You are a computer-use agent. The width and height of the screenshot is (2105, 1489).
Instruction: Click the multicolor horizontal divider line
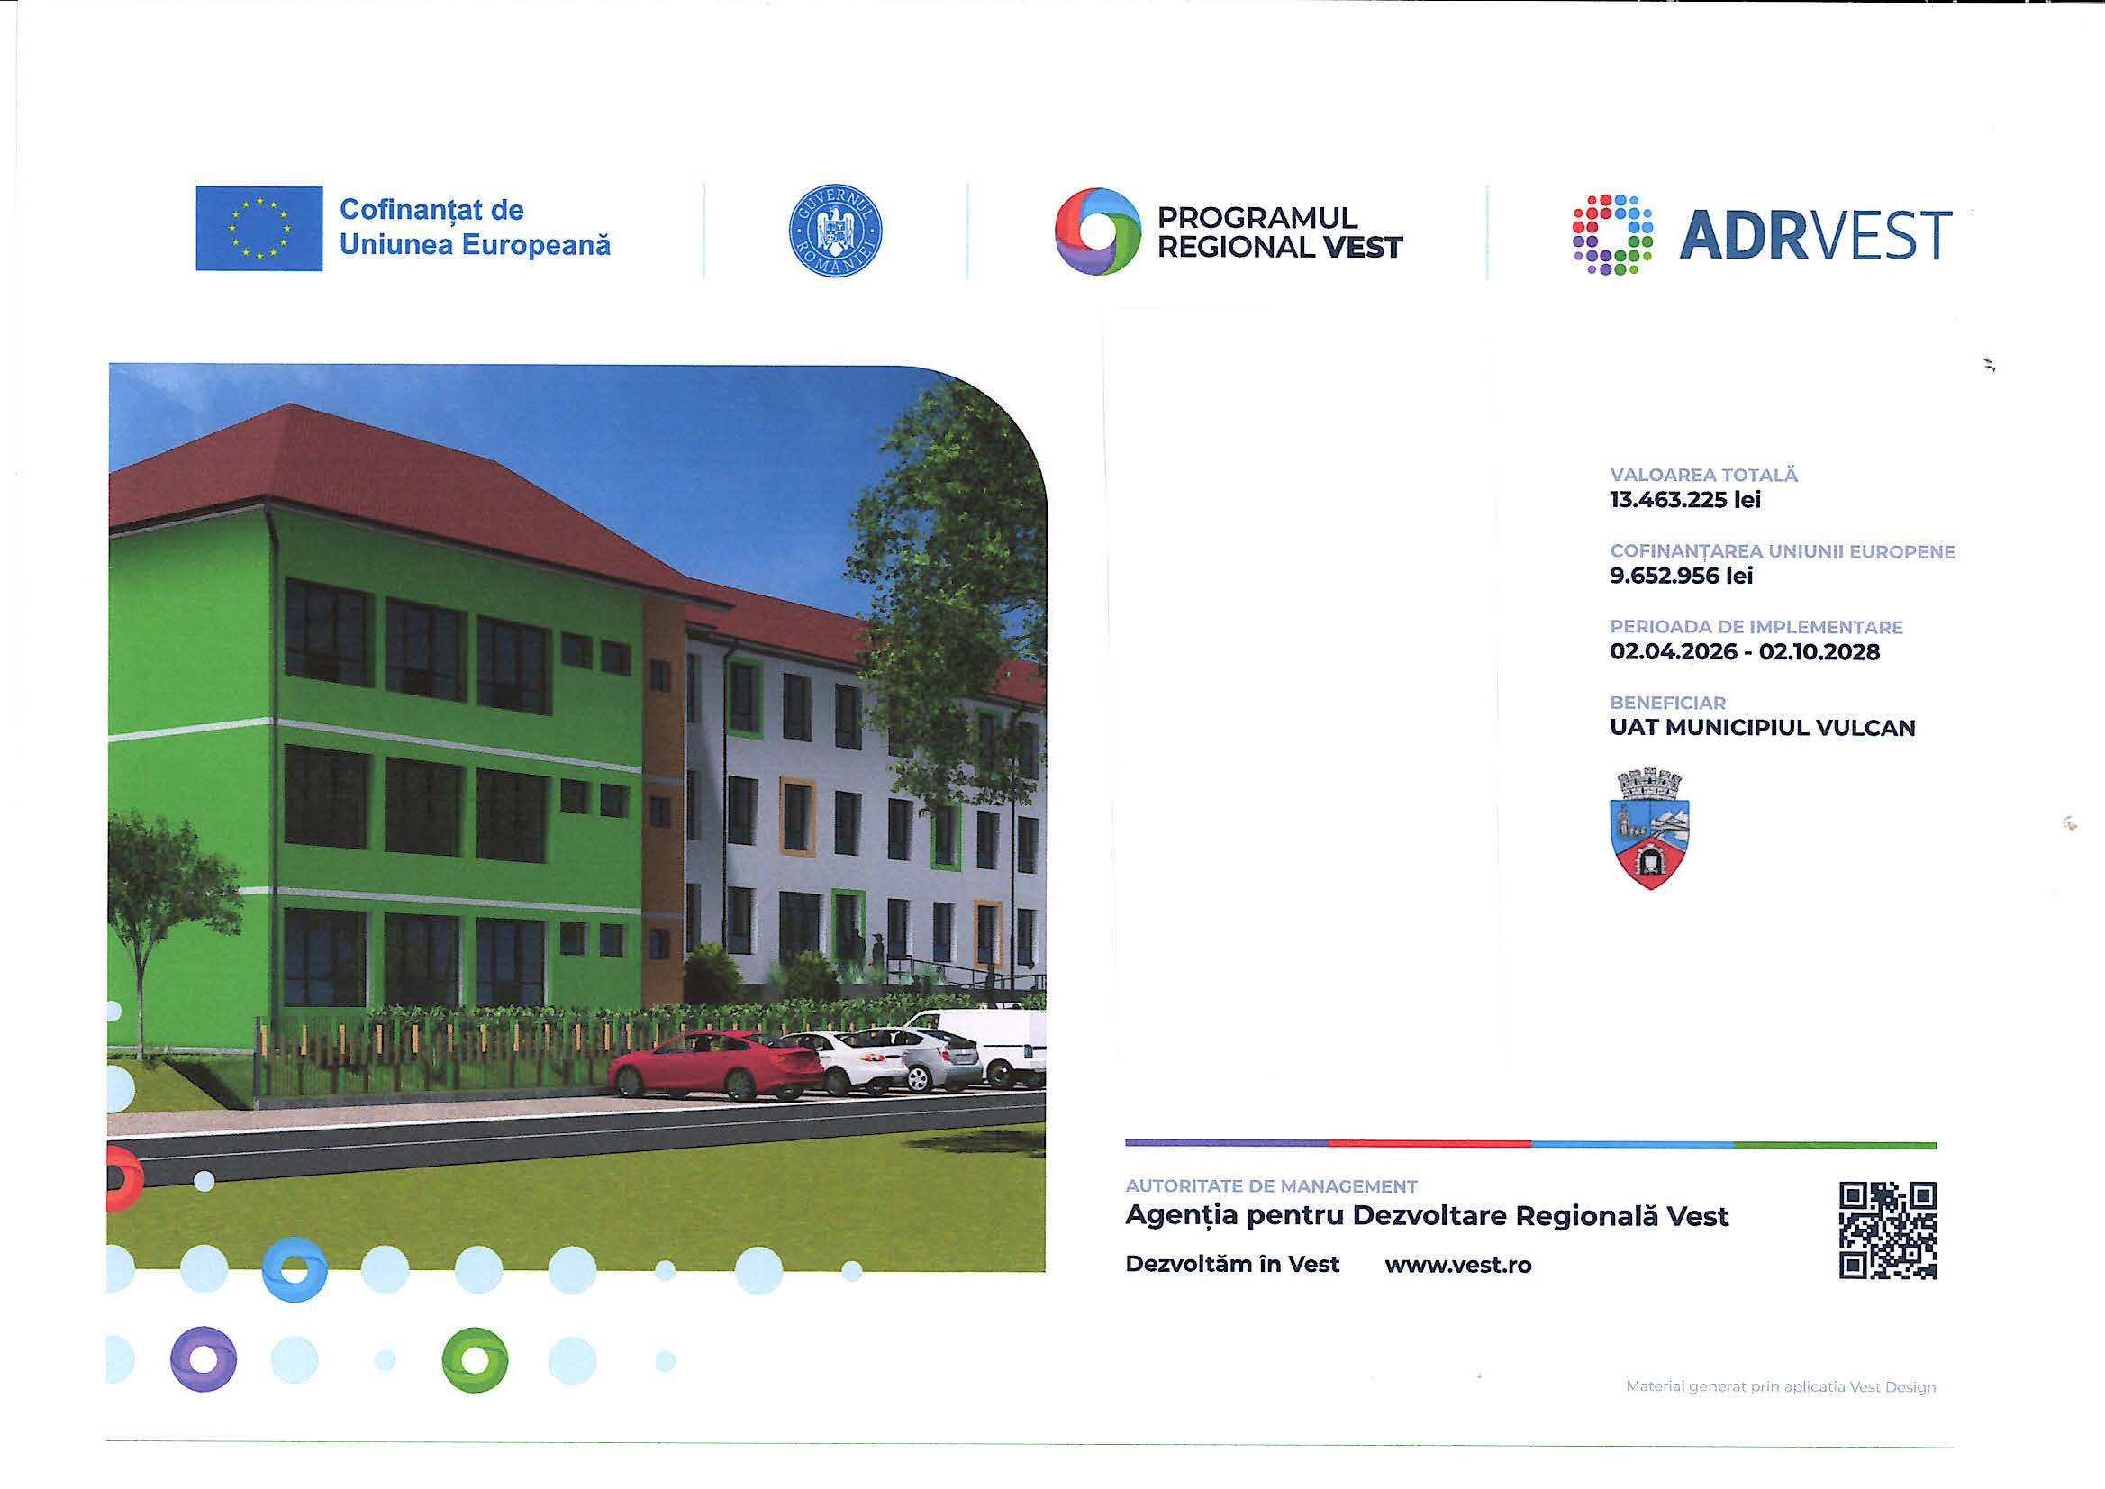click(x=1530, y=1144)
